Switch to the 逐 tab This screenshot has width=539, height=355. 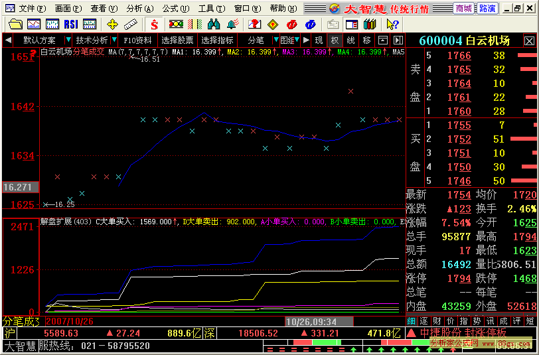(x=424, y=321)
